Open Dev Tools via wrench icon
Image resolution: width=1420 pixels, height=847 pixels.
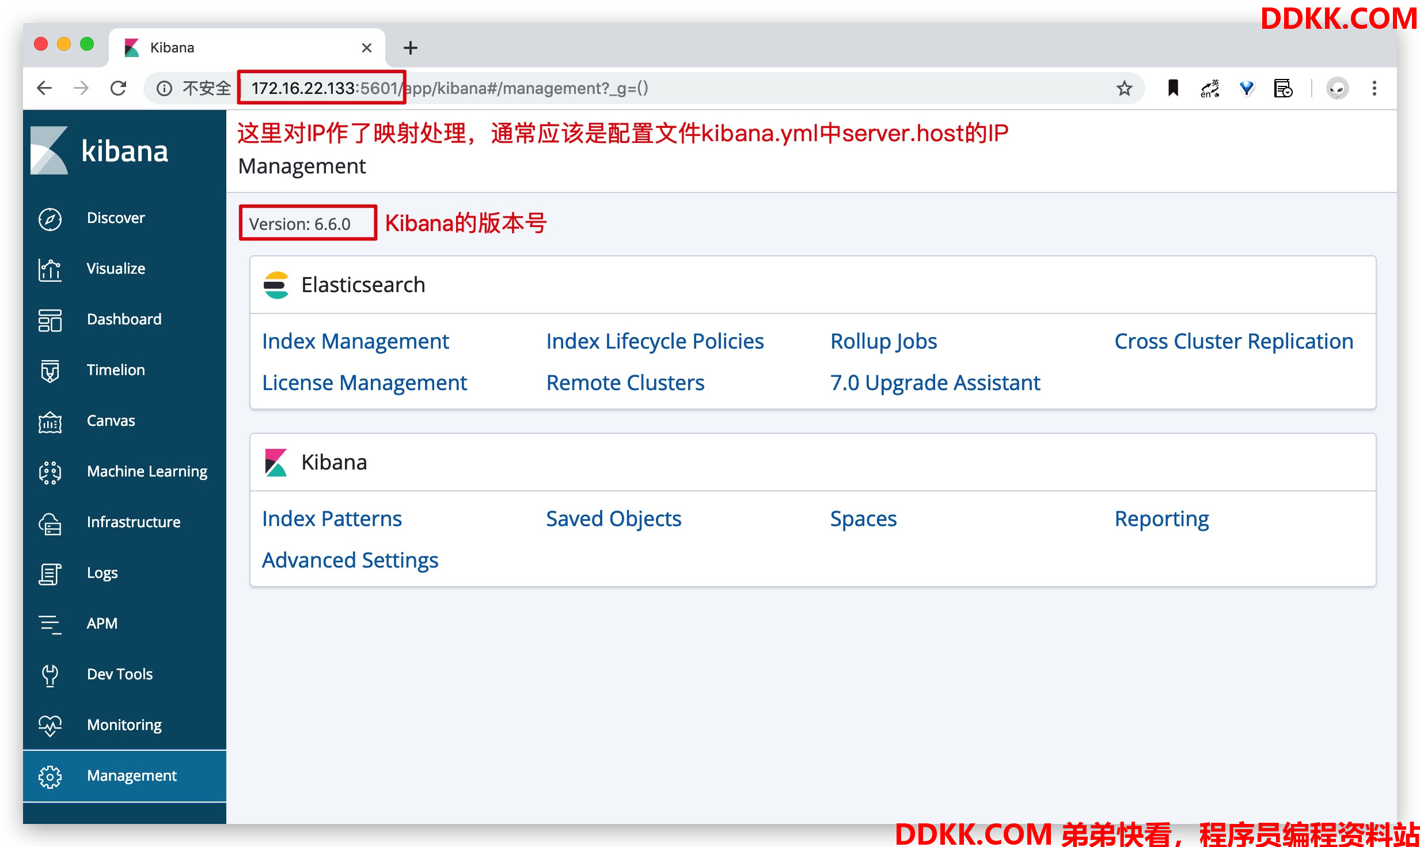tap(50, 675)
